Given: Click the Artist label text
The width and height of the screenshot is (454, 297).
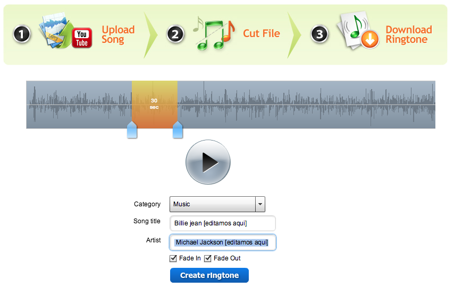Looking at the screenshot, I should pyautogui.click(x=153, y=240).
